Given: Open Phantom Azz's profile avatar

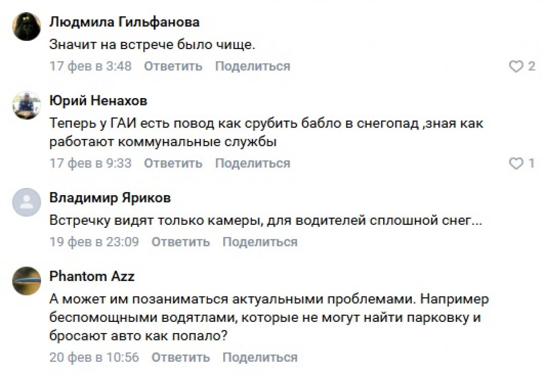Looking at the screenshot, I should 27,281.
